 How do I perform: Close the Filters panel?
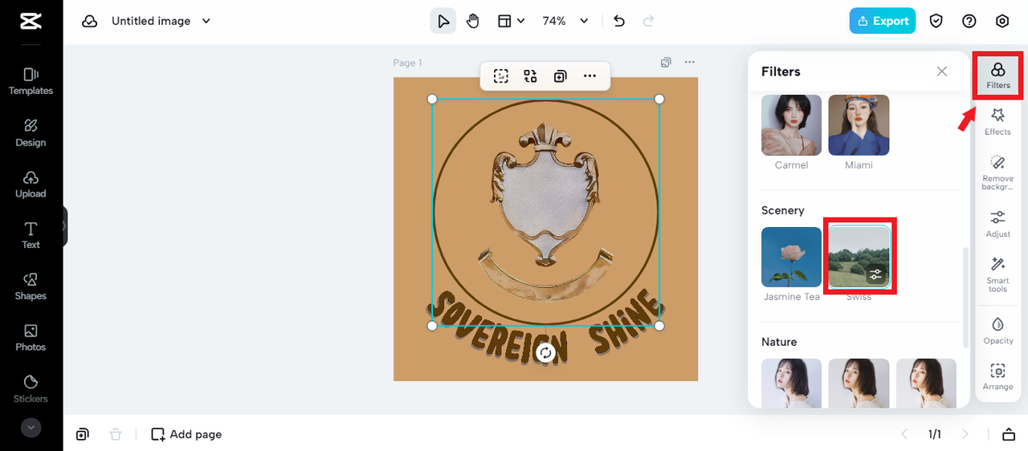(942, 71)
